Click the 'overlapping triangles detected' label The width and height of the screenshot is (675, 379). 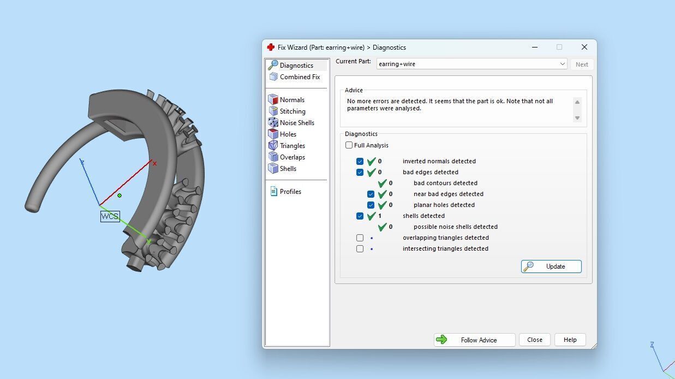pos(446,238)
